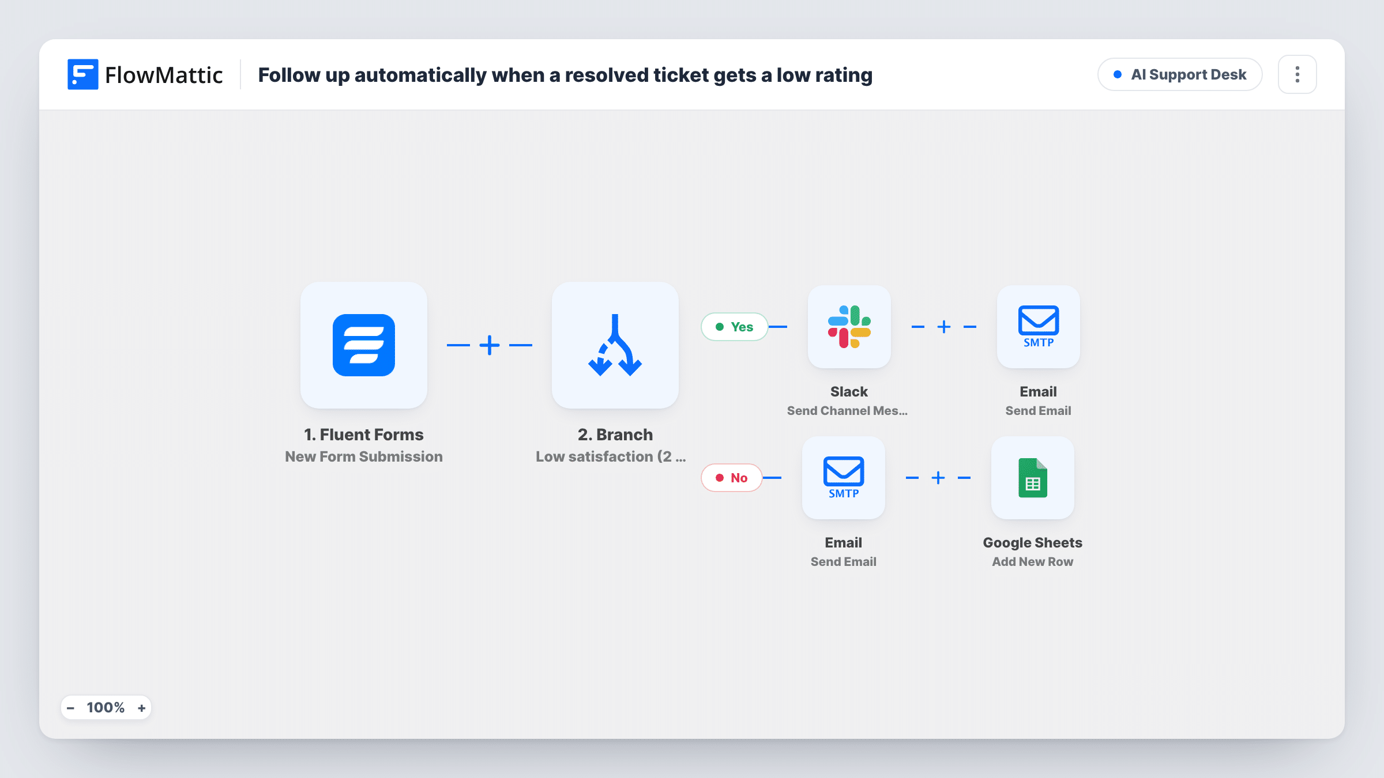Select the No branch label
This screenshot has width=1384, height=778.
pos(732,478)
